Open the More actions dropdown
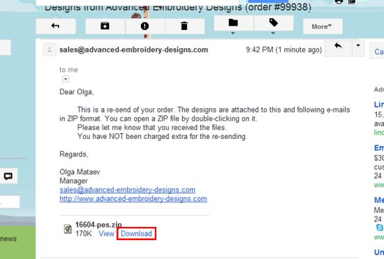384x259 pixels. (323, 27)
